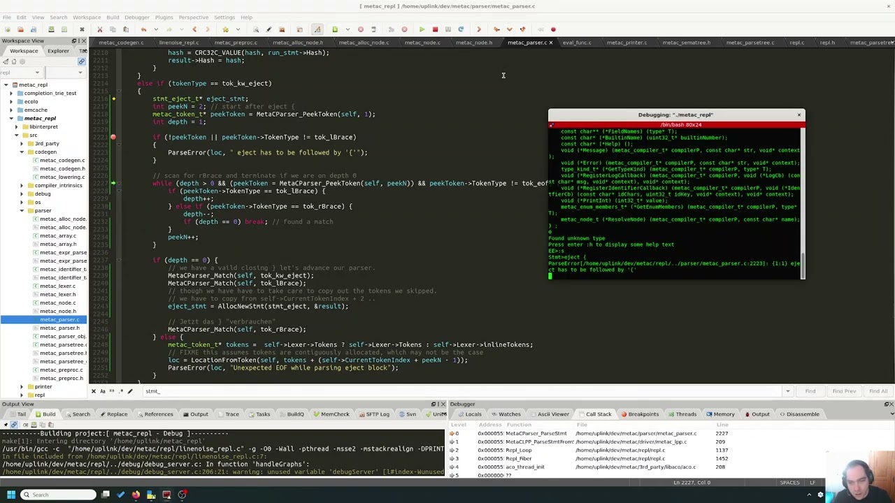The width and height of the screenshot is (895, 503).
Task: Open the bookmark star dropdown arrow
Action: [238, 29]
